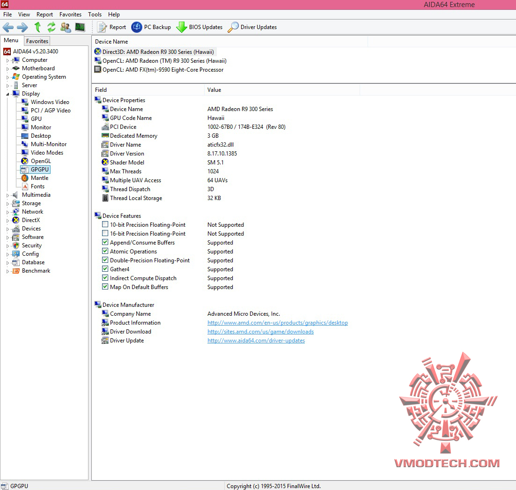Open the Help menu

coord(114,15)
